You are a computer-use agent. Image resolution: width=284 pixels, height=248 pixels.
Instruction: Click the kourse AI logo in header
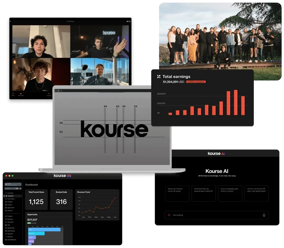[x=216, y=154]
